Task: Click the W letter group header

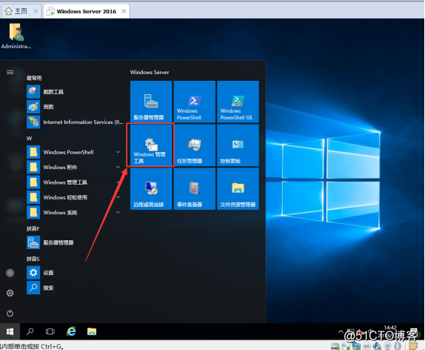Action: click(30, 138)
